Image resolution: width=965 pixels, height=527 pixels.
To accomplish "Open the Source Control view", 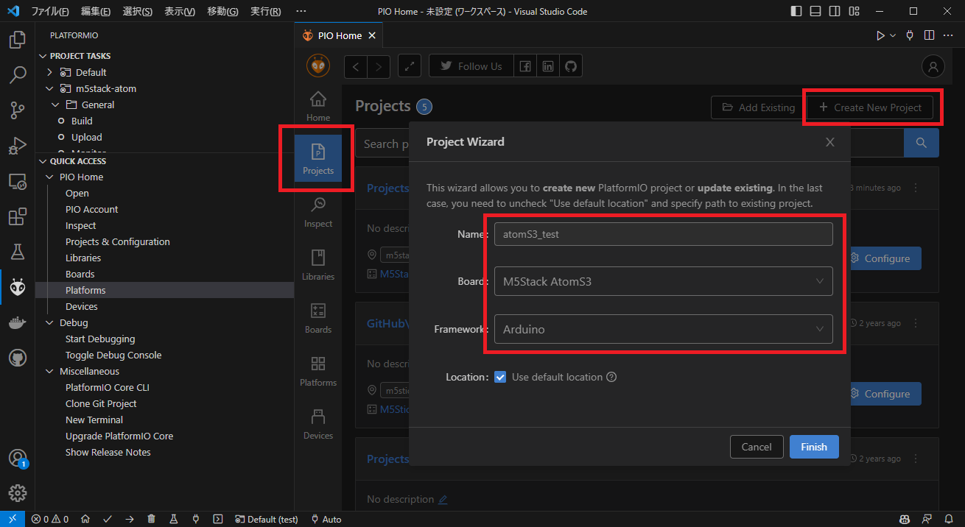I will [x=18, y=110].
